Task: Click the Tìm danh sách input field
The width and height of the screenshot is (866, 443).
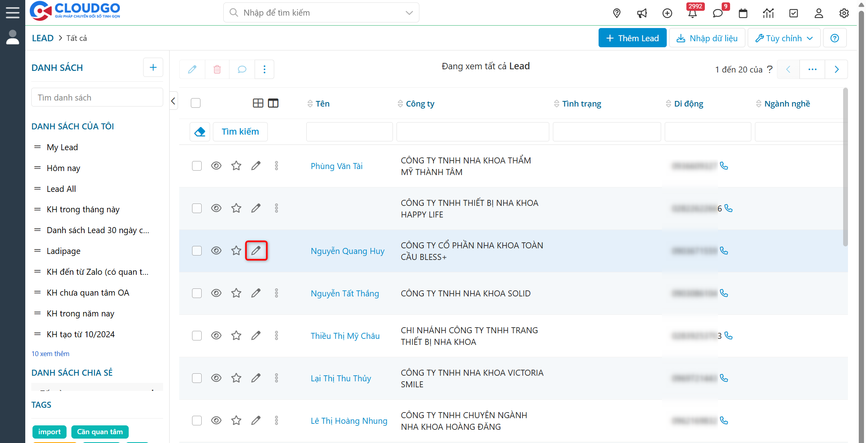Action: [97, 98]
